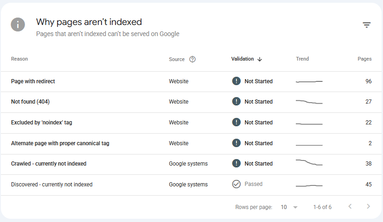Click Website source in Not found (404) row
383x222 pixels.
click(179, 102)
